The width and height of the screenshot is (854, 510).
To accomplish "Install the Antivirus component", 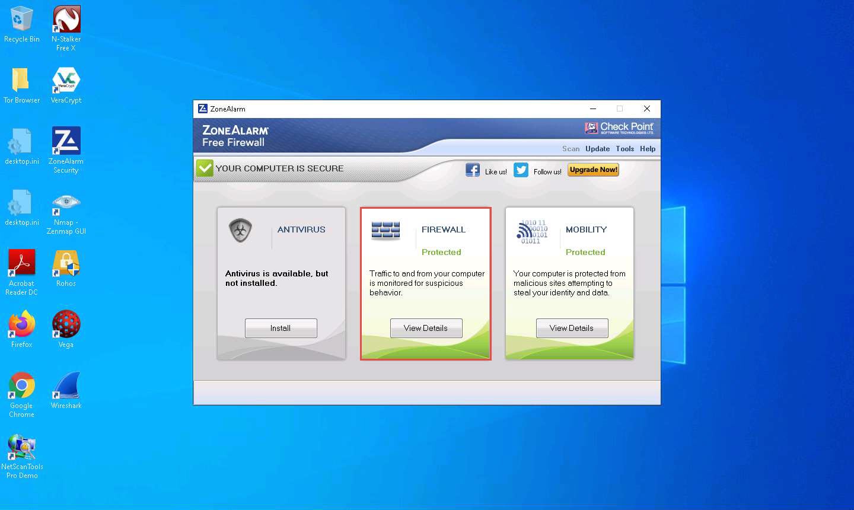I will [281, 328].
